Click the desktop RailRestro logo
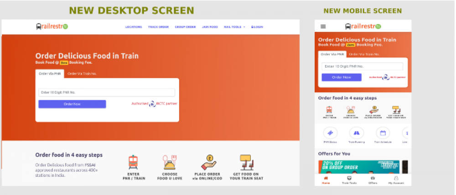The width and height of the screenshot is (456, 195). pos(52,27)
